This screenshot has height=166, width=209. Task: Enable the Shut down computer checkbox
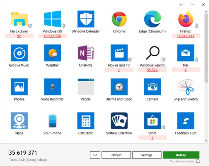click(x=198, y=161)
